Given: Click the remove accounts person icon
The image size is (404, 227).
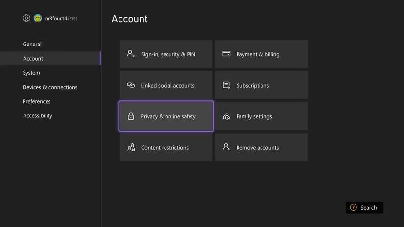Looking at the screenshot, I should 226,147.
